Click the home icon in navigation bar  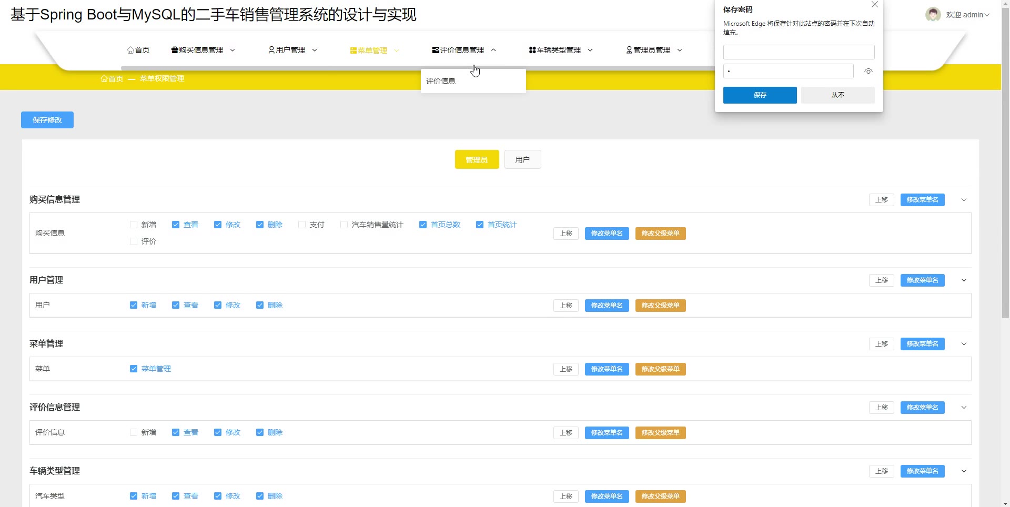click(x=130, y=50)
